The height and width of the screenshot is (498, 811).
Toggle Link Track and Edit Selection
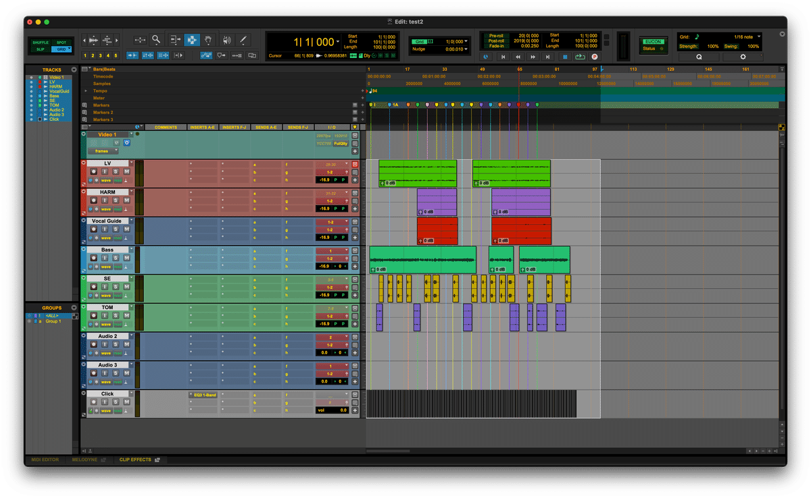point(164,55)
